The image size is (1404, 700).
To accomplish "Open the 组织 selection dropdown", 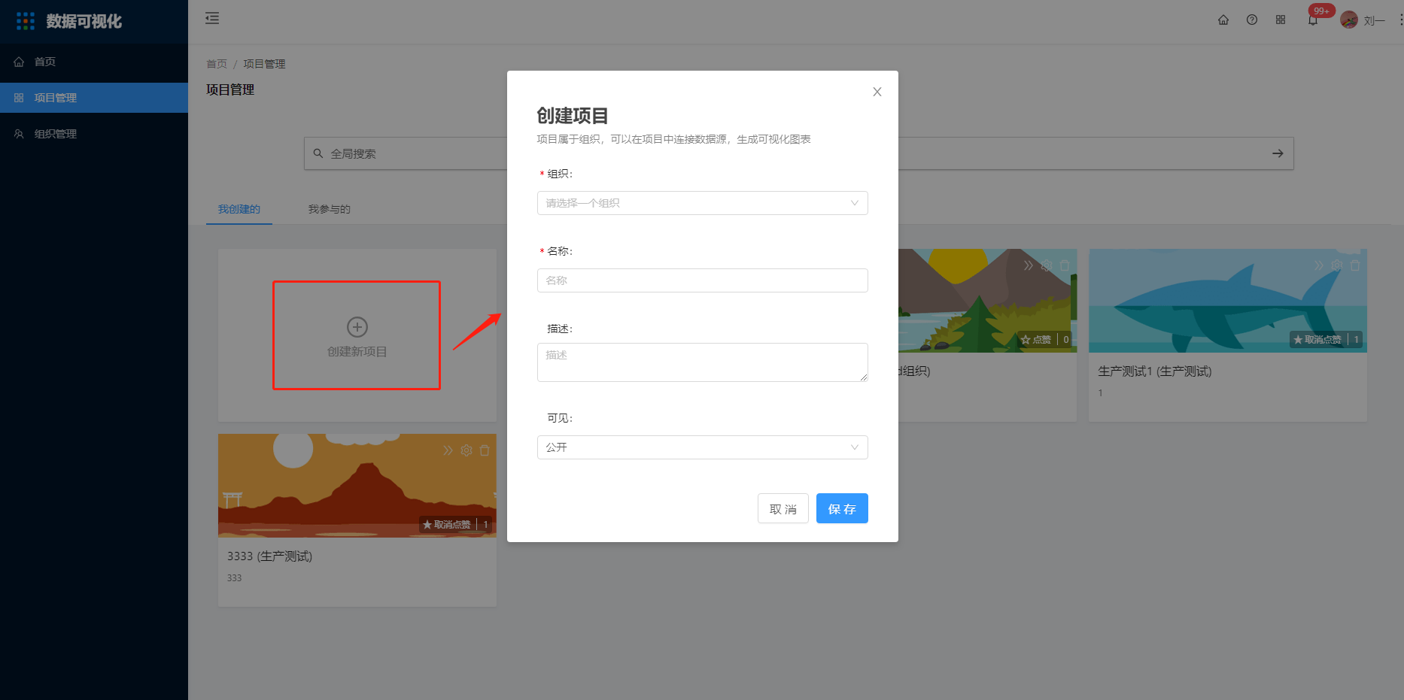I will point(703,203).
